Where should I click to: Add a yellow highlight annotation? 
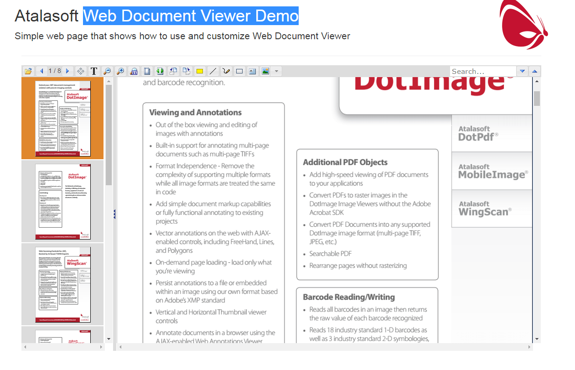click(199, 71)
